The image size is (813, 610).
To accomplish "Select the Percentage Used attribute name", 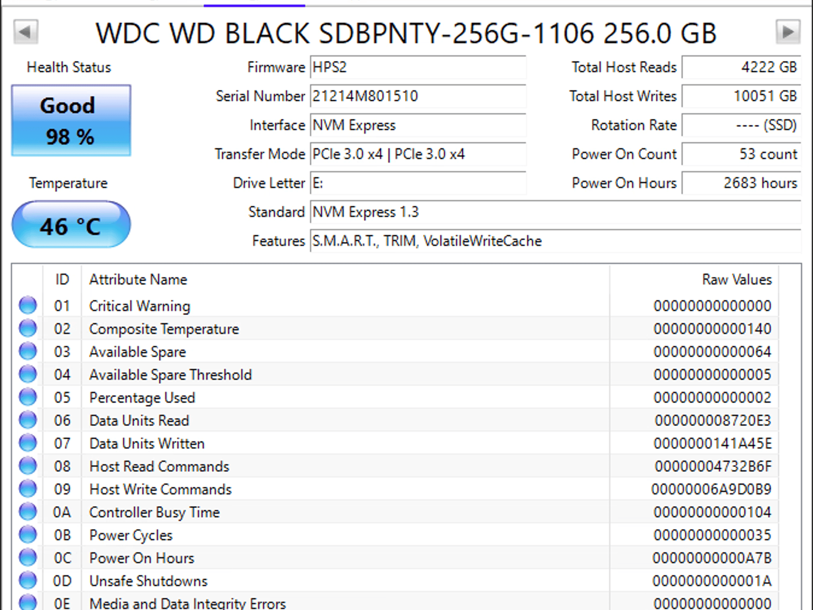I will point(142,398).
